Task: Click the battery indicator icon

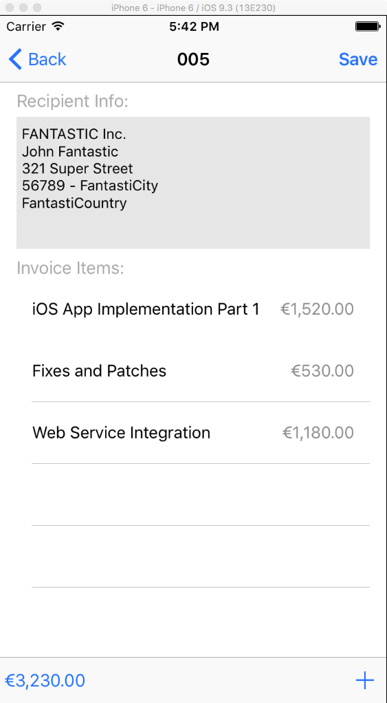Action: [367, 26]
